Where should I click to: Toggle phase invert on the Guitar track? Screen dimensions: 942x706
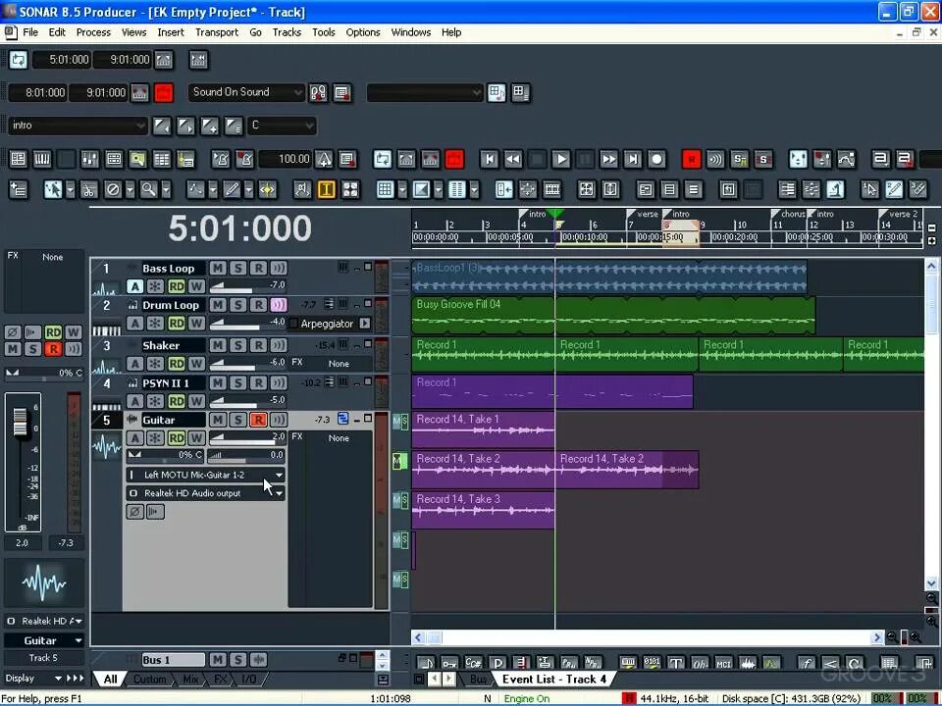click(134, 512)
